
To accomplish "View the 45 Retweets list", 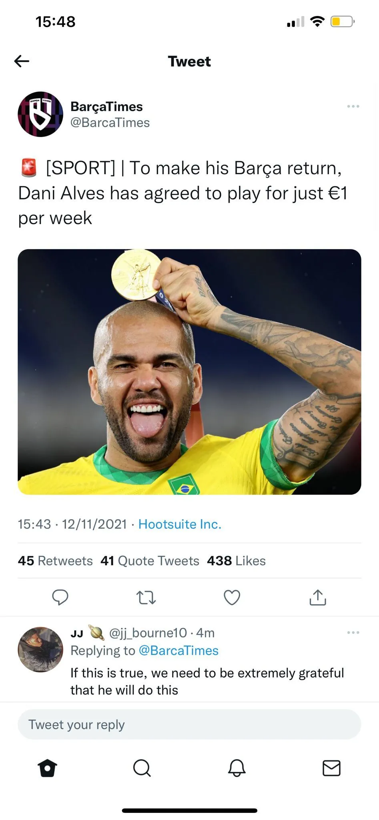I will pyautogui.click(x=55, y=561).
